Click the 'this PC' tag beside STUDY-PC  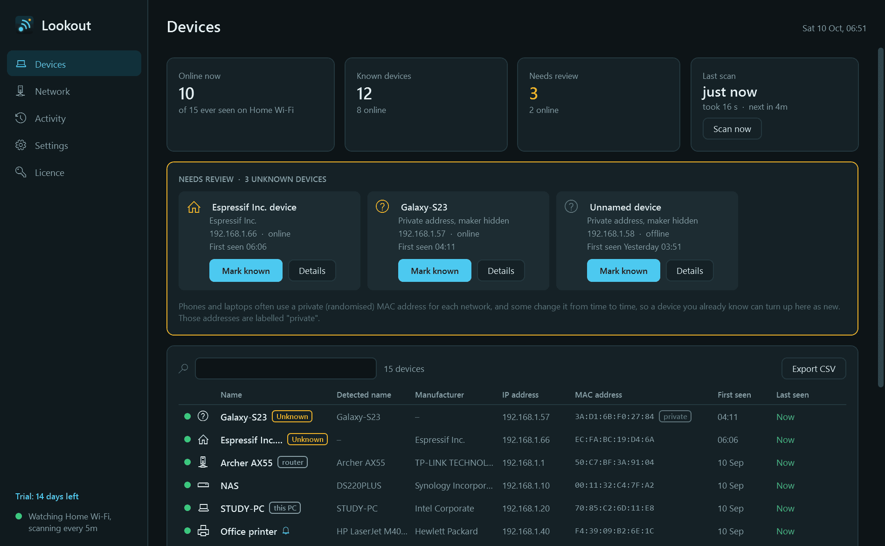coord(285,508)
